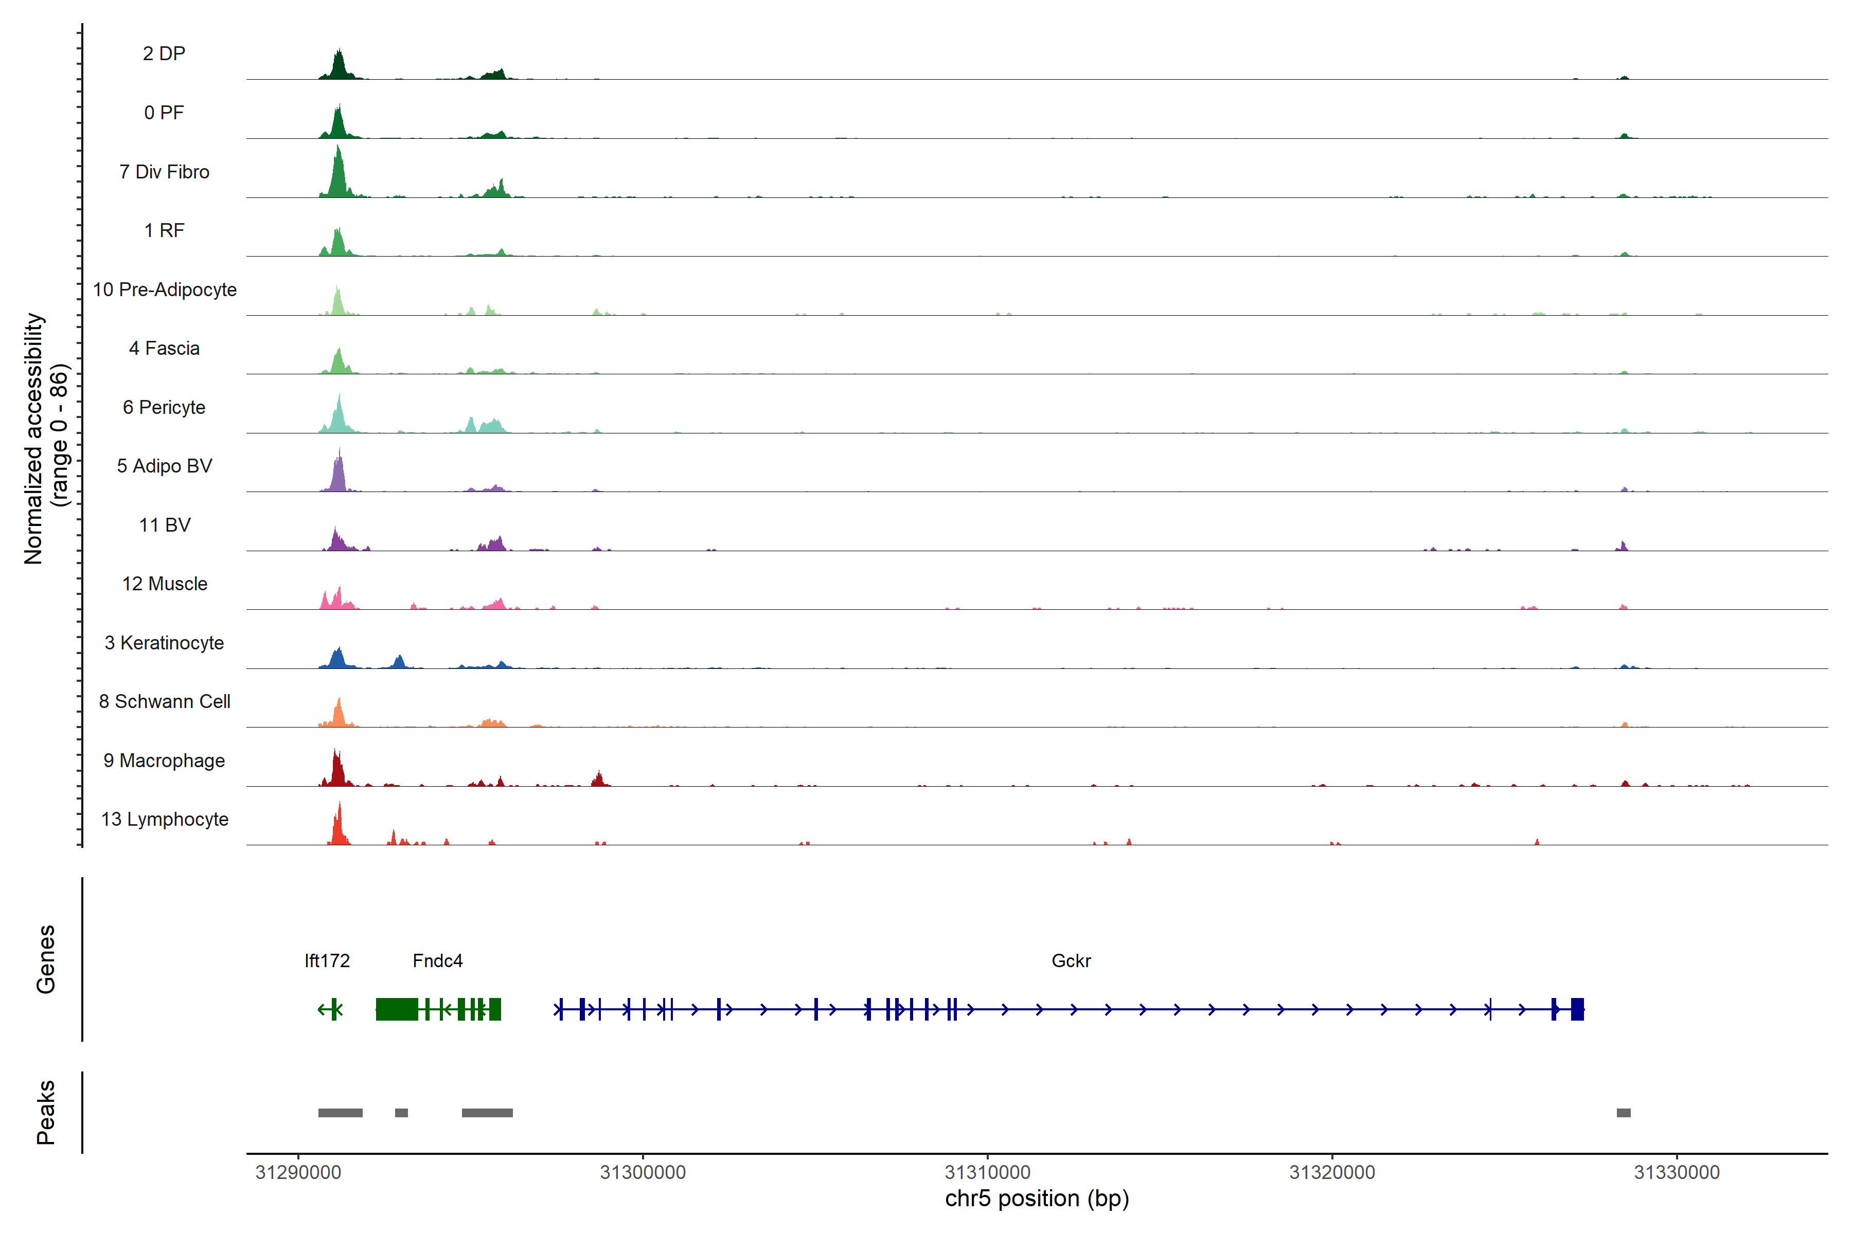The width and height of the screenshot is (1852, 1234).
Task: Click the last blue Gckr exon block
Action: point(1577,1009)
